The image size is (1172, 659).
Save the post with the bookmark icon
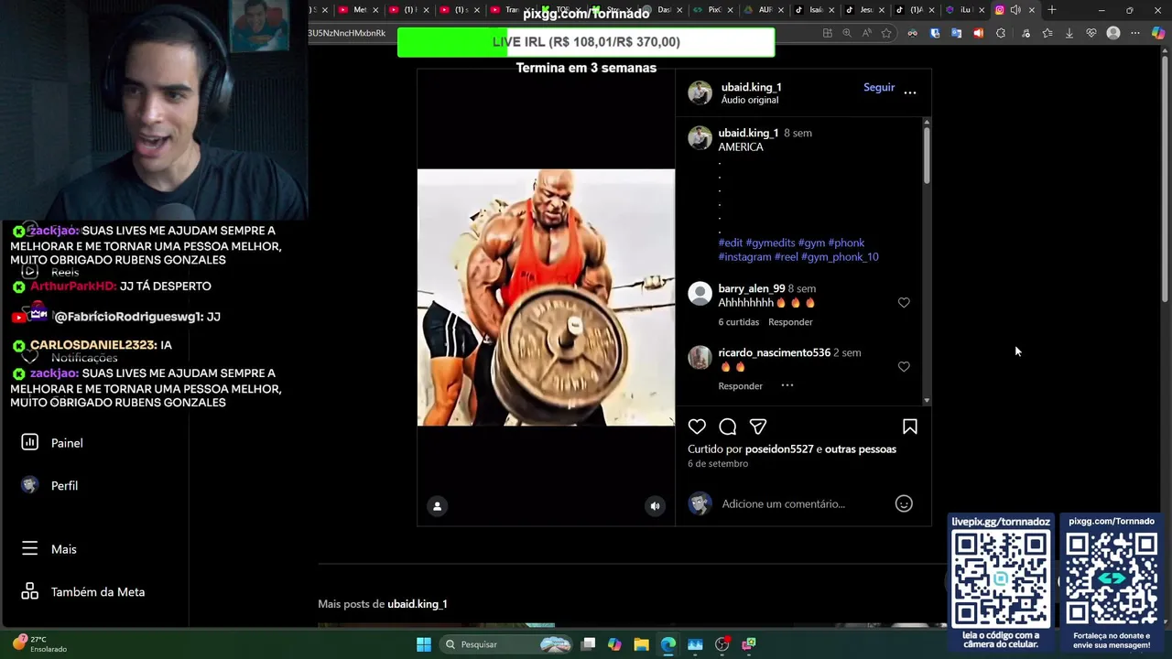click(910, 427)
